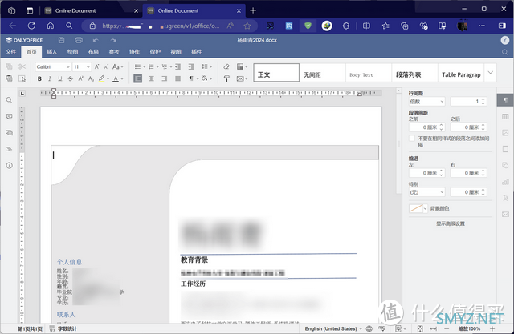Open the paragraph background color swatch
The image size is (514, 334).
tap(416, 208)
